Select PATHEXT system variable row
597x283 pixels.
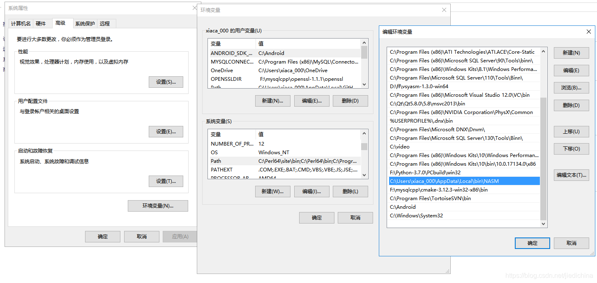click(x=285, y=169)
